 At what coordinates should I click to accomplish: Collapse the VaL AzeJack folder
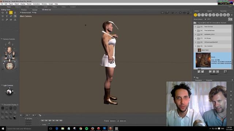pyautogui.click(x=196, y=46)
